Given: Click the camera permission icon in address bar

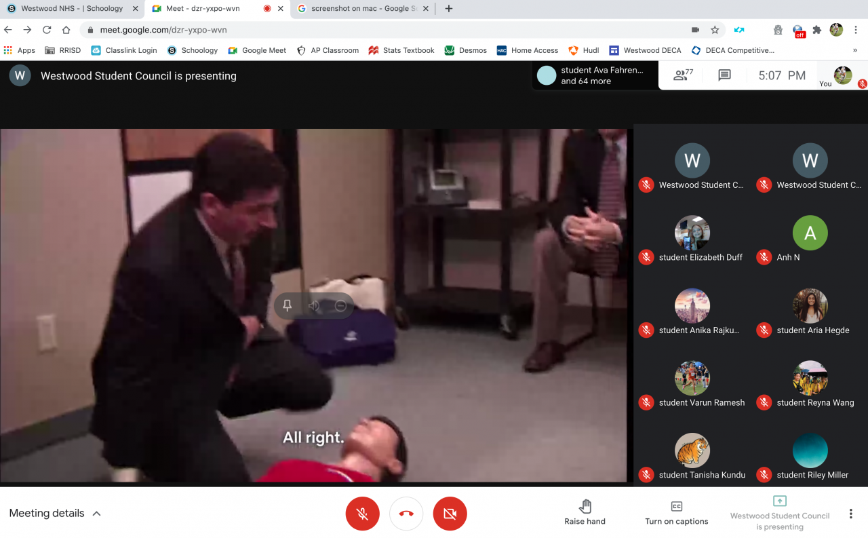Looking at the screenshot, I should click(695, 30).
